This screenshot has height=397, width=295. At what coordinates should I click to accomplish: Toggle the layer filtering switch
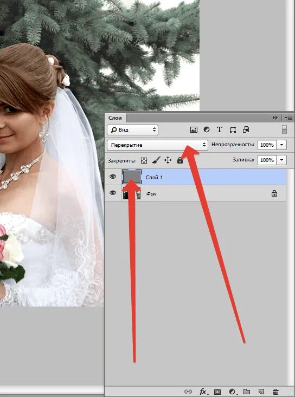pos(284,129)
